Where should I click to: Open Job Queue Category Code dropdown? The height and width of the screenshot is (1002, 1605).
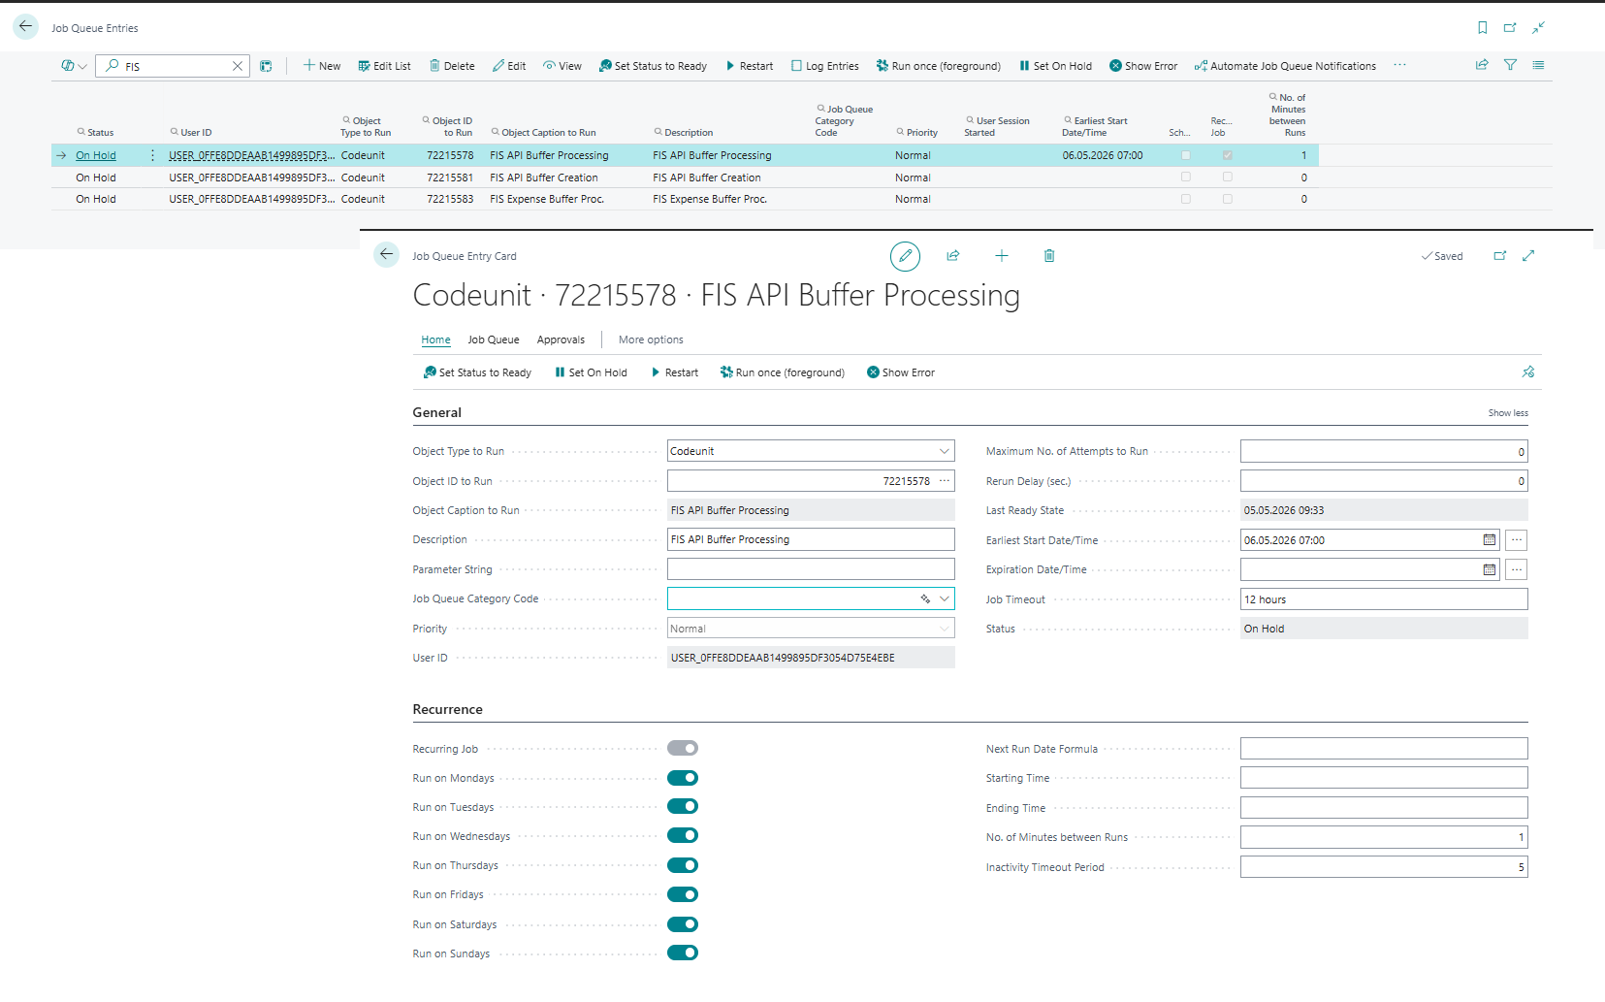pyautogui.click(x=945, y=599)
